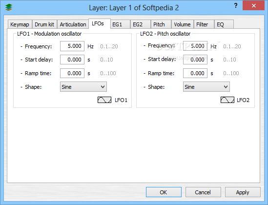The width and height of the screenshot is (268, 205).
Task: Click the LFO1 Ramp time input field
Action: coord(72,73)
